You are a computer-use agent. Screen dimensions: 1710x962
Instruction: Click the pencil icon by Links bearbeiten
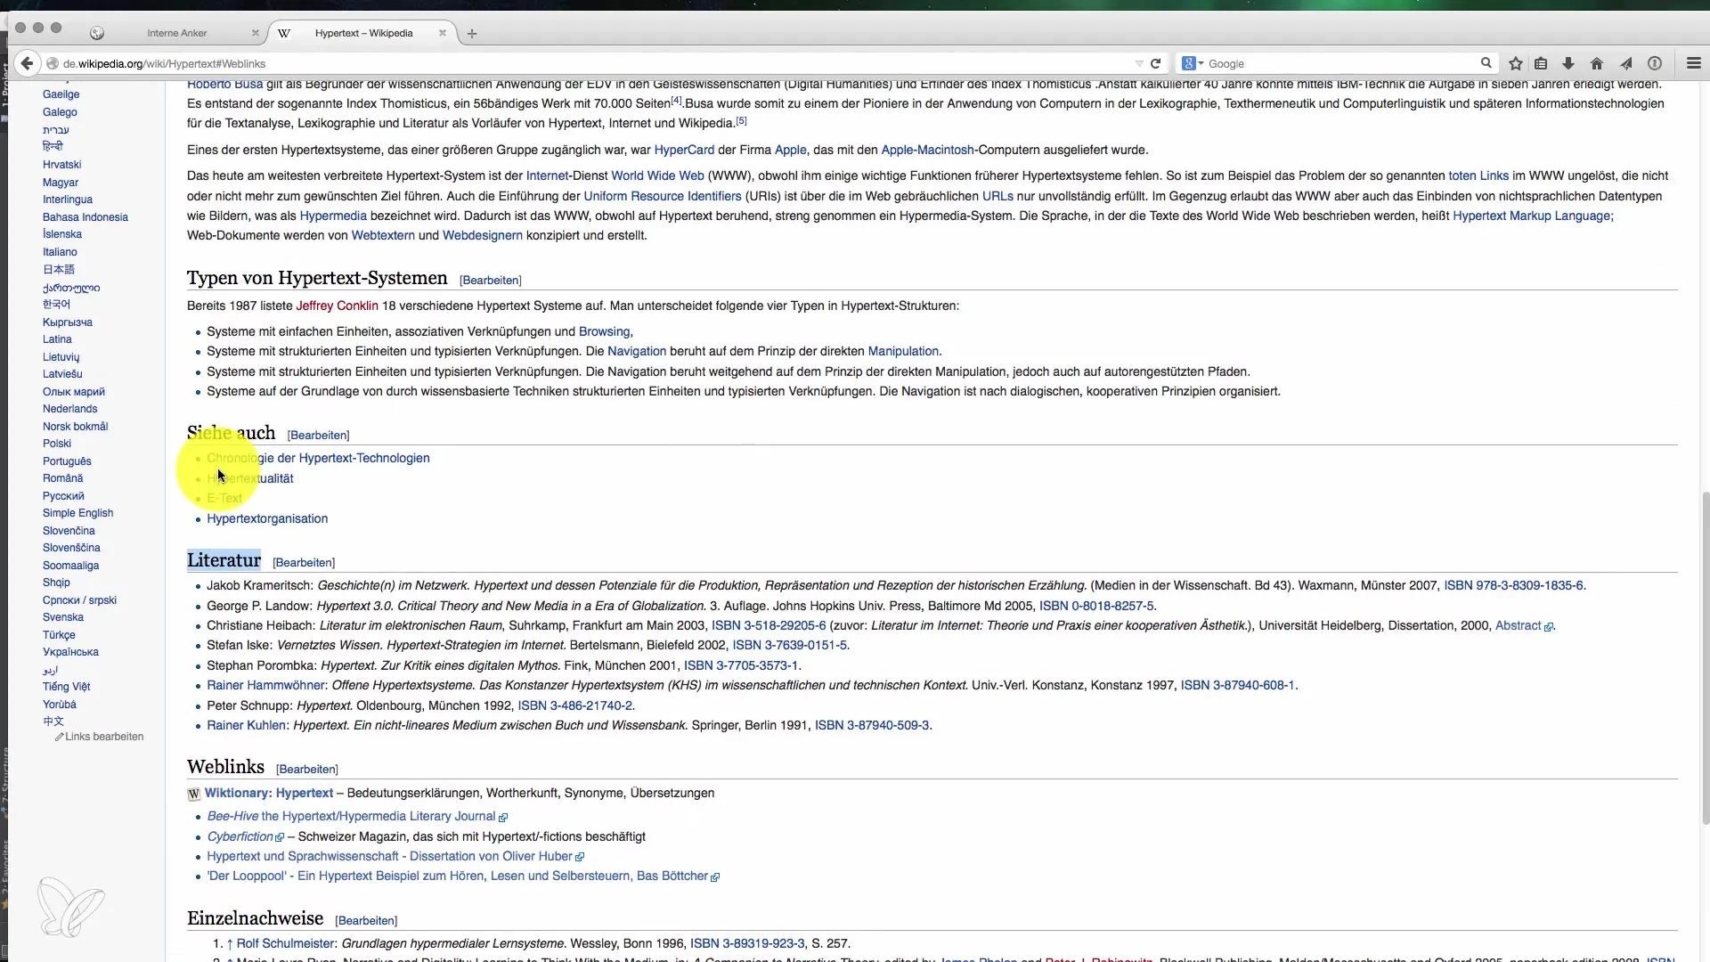(59, 737)
